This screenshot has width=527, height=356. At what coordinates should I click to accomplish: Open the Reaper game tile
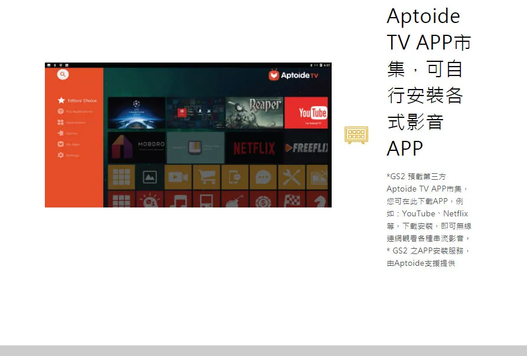coord(254,113)
